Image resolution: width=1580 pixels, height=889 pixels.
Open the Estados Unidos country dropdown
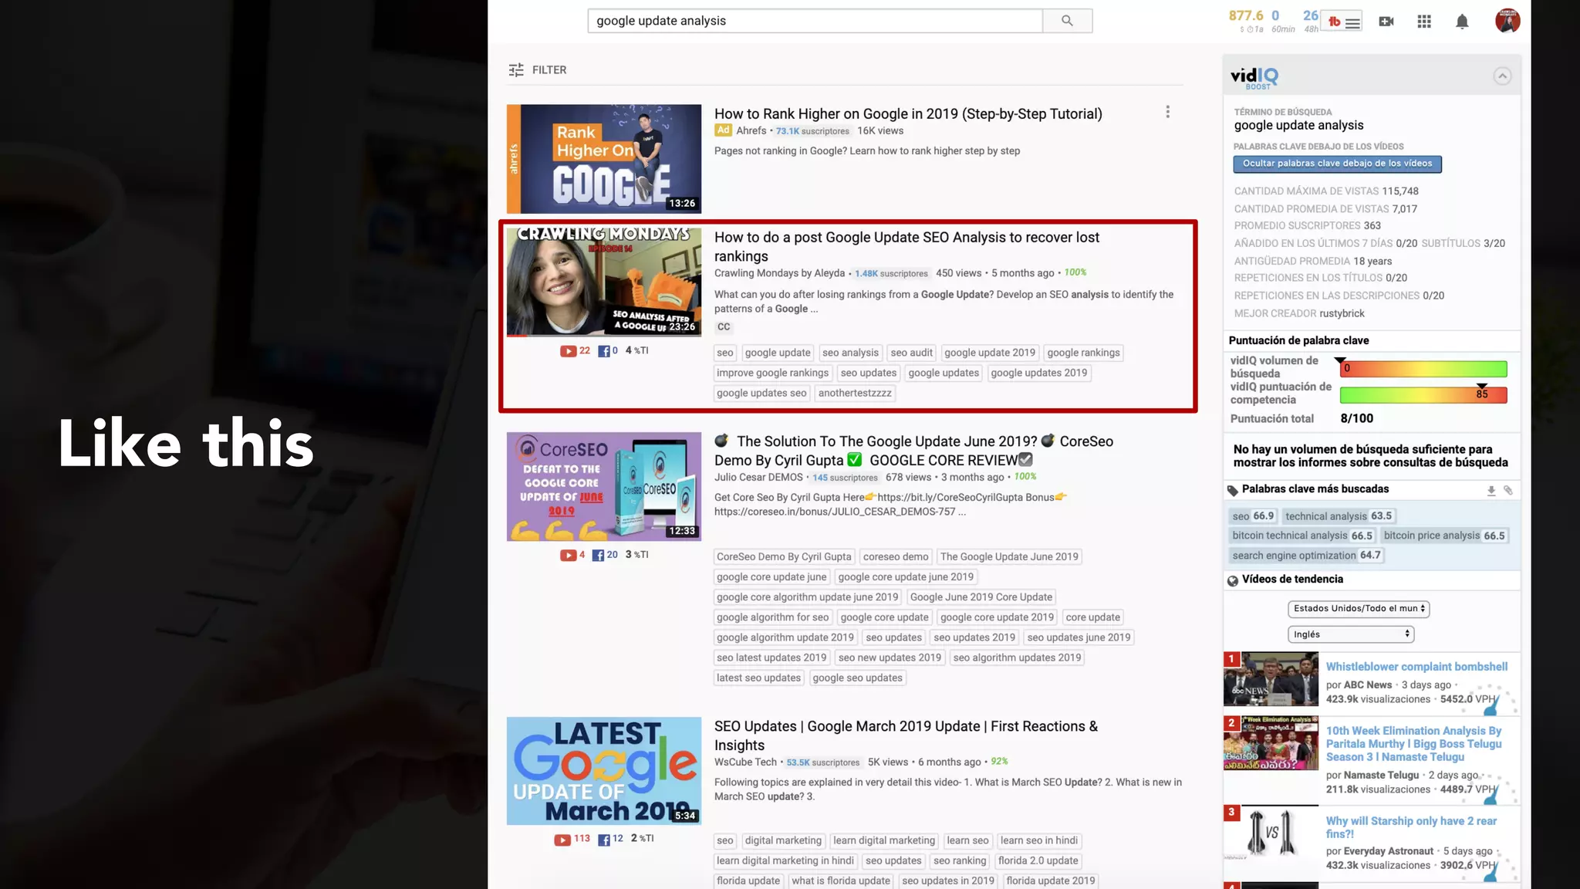click(1358, 609)
